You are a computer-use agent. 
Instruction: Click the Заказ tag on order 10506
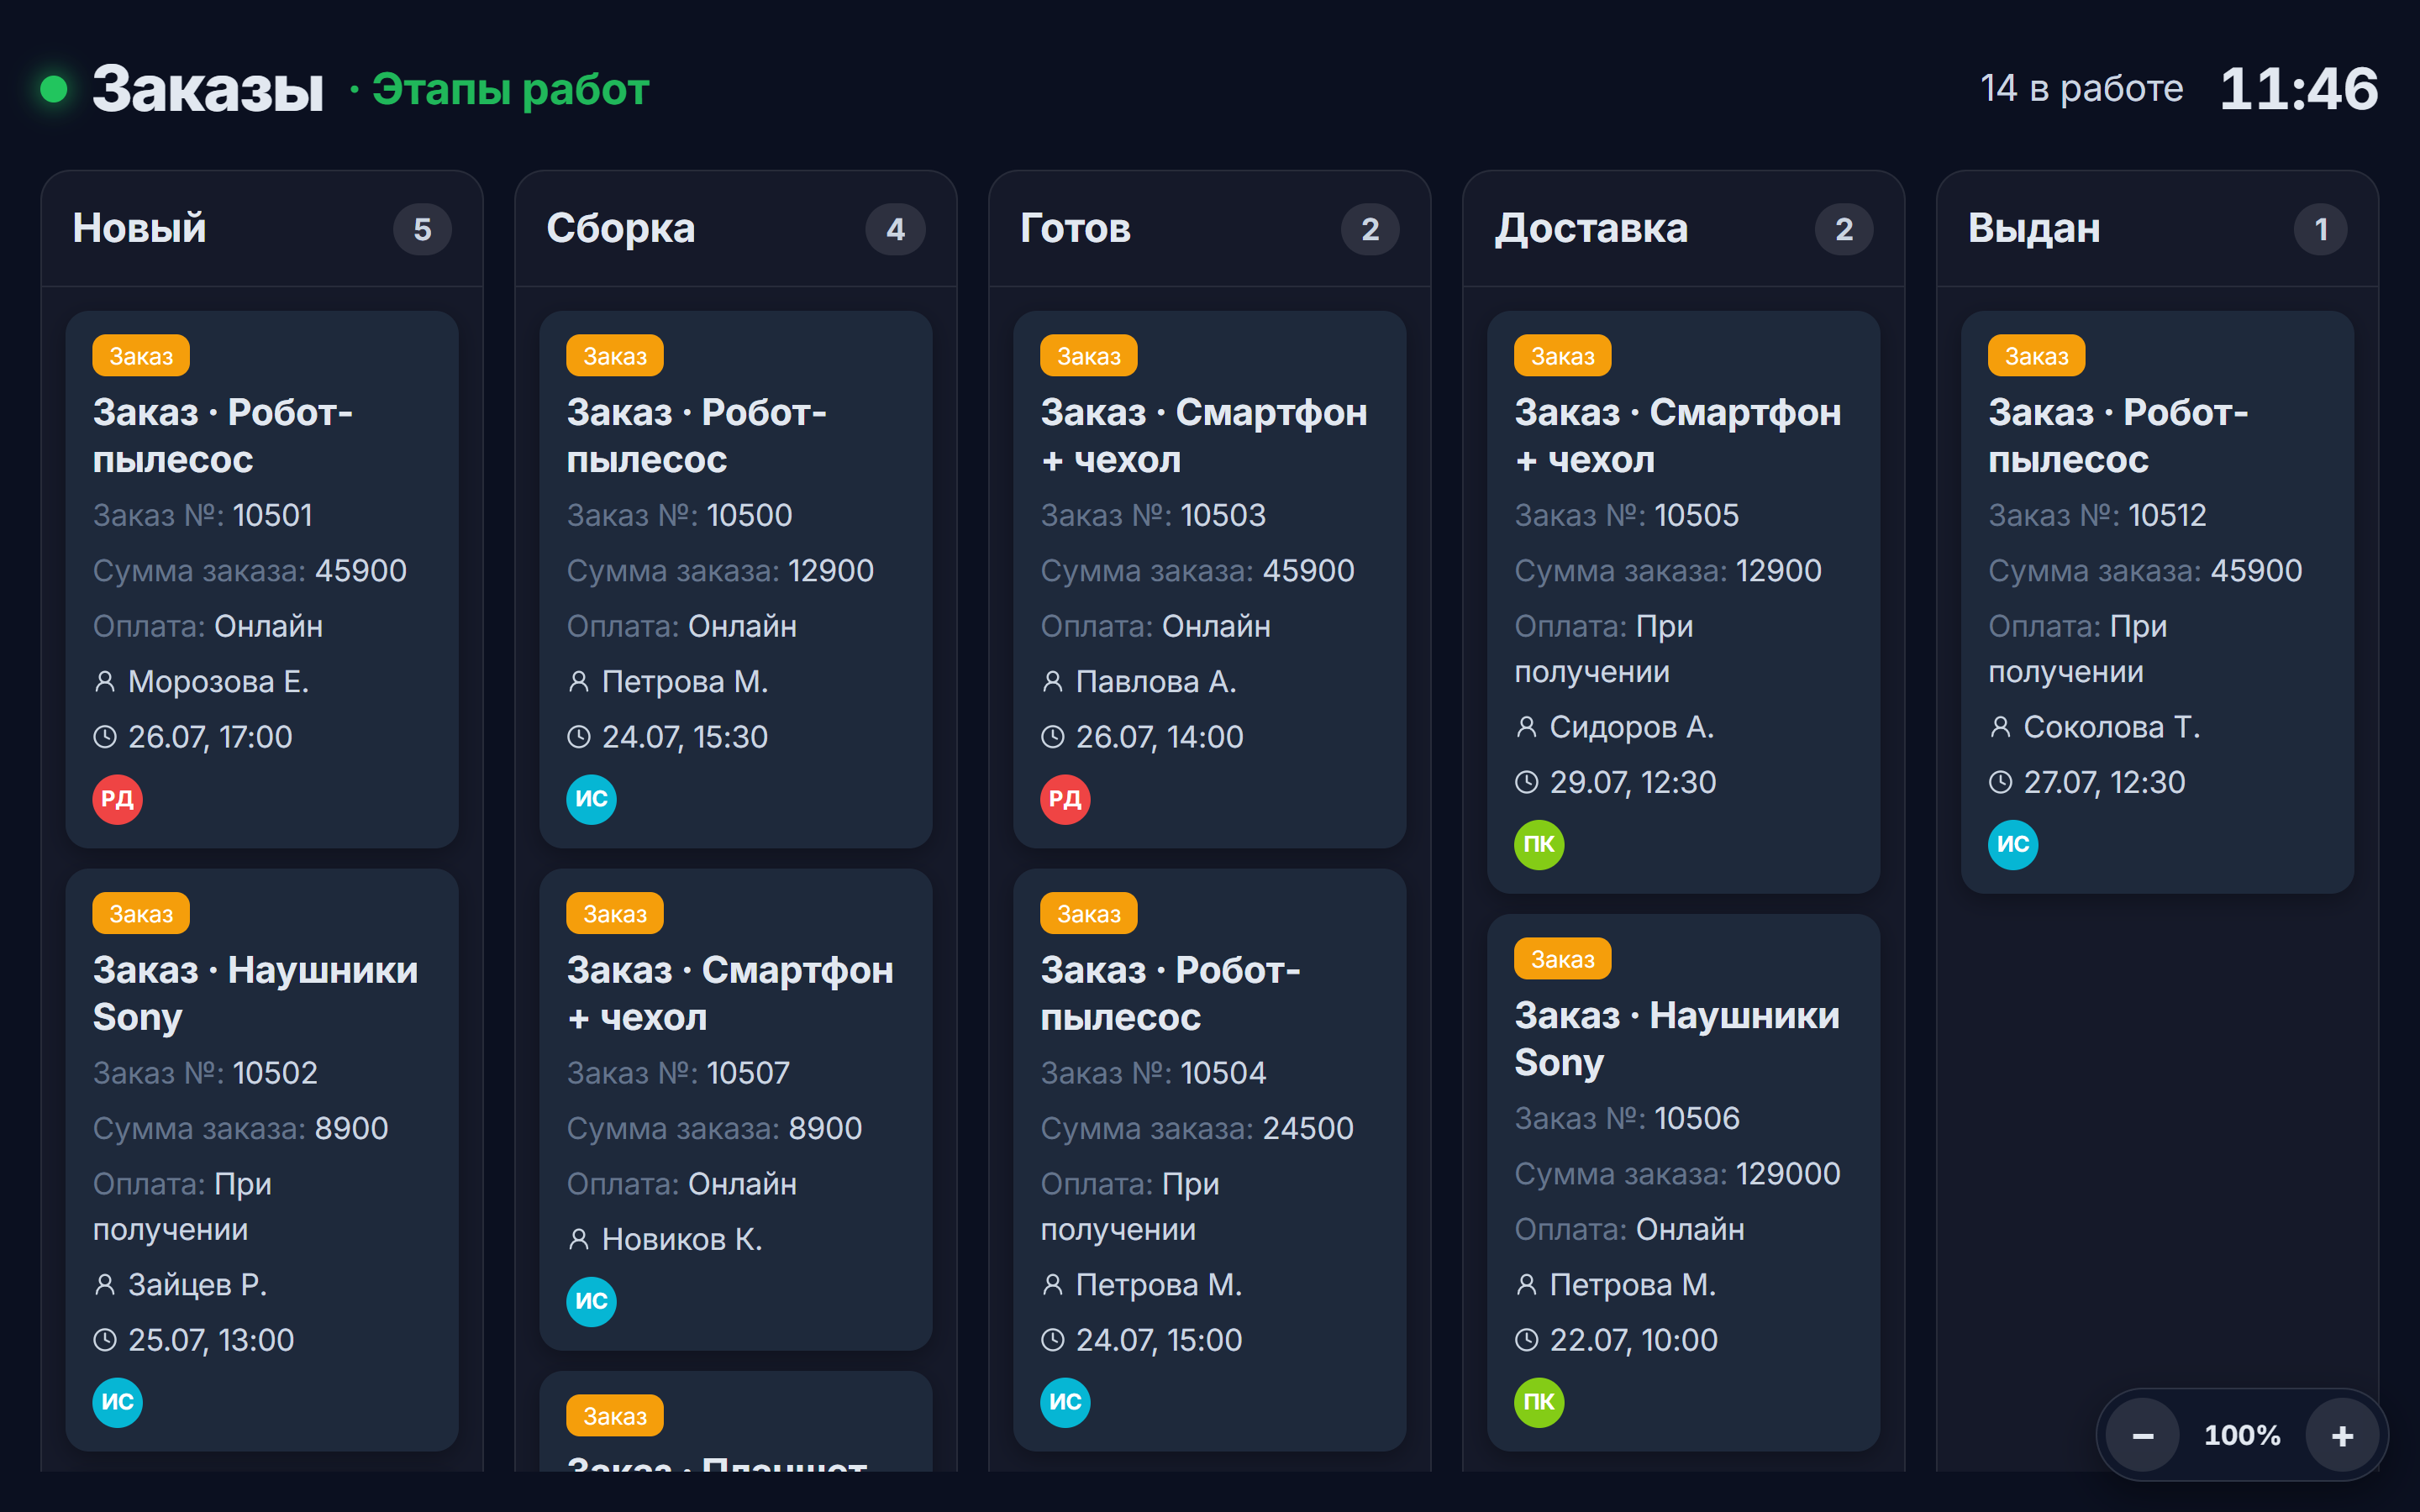click(1563, 959)
